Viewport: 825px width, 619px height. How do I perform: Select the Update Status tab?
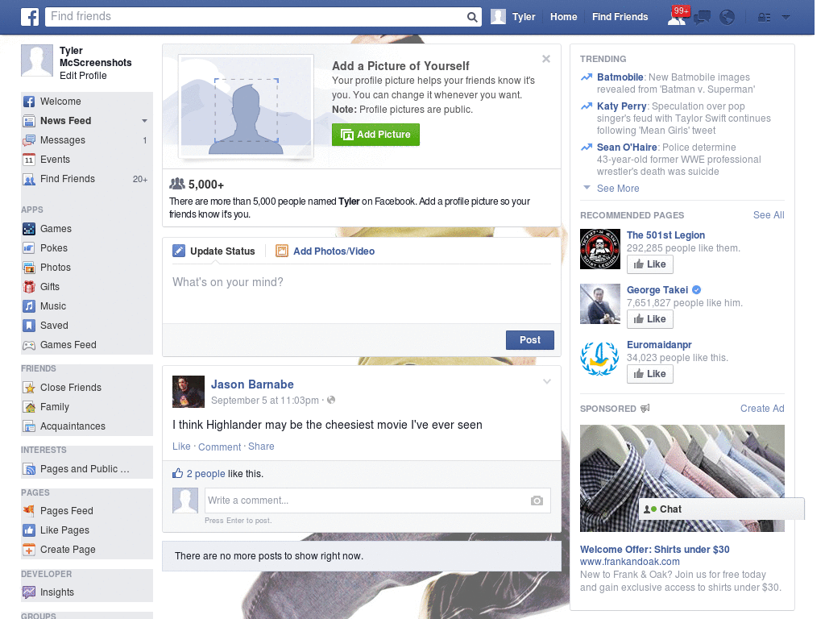click(214, 251)
